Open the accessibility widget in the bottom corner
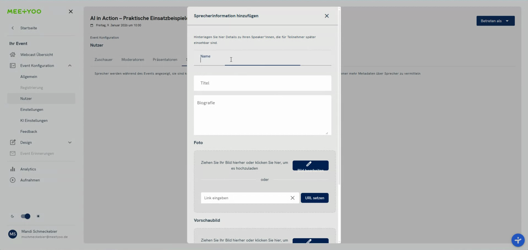528x250 pixels. coord(518,240)
